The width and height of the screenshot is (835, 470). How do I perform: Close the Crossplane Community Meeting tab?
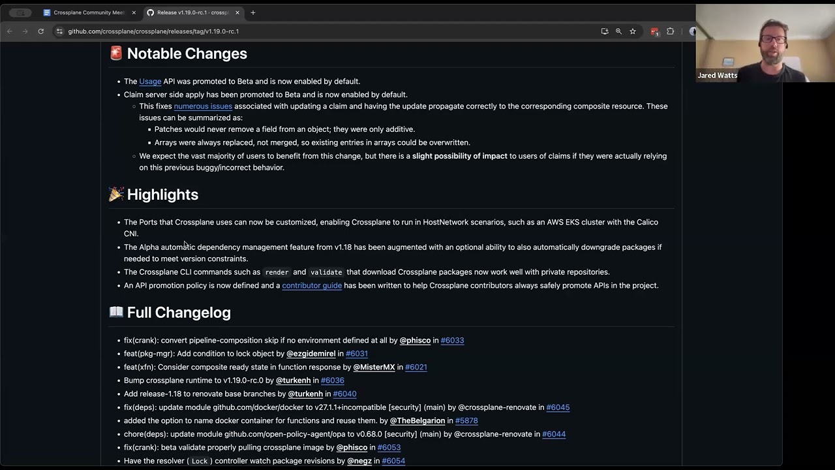point(134,12)
